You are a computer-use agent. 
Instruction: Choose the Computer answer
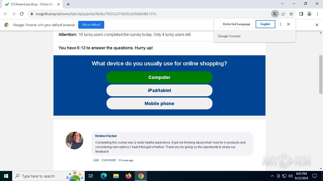[x=159, y=77]
